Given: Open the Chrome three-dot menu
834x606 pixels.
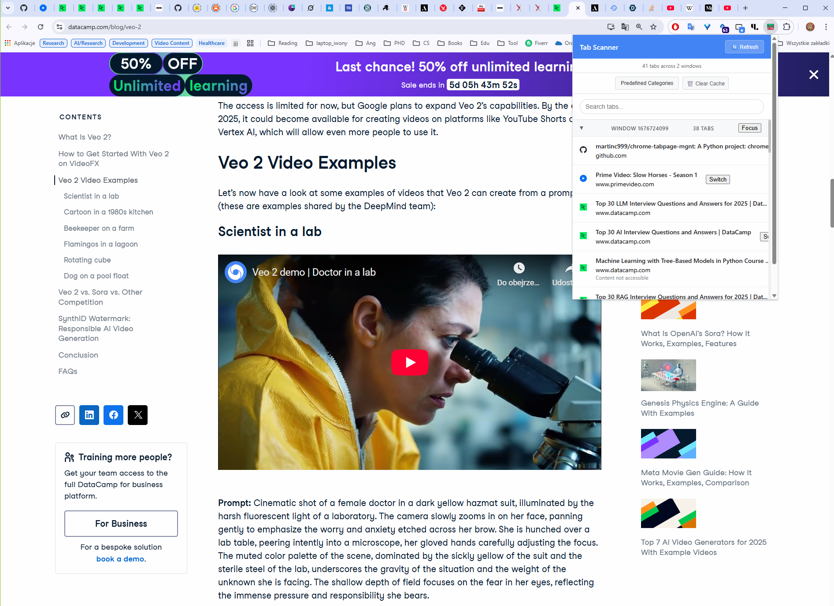Looking at the screenshot, I should point(826,27).
